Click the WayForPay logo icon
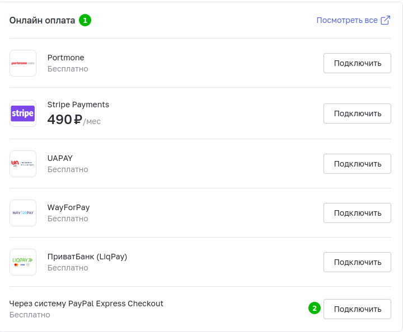Image resolution: width=403 pixels, height=332 pixels. (x=23, y=213)
